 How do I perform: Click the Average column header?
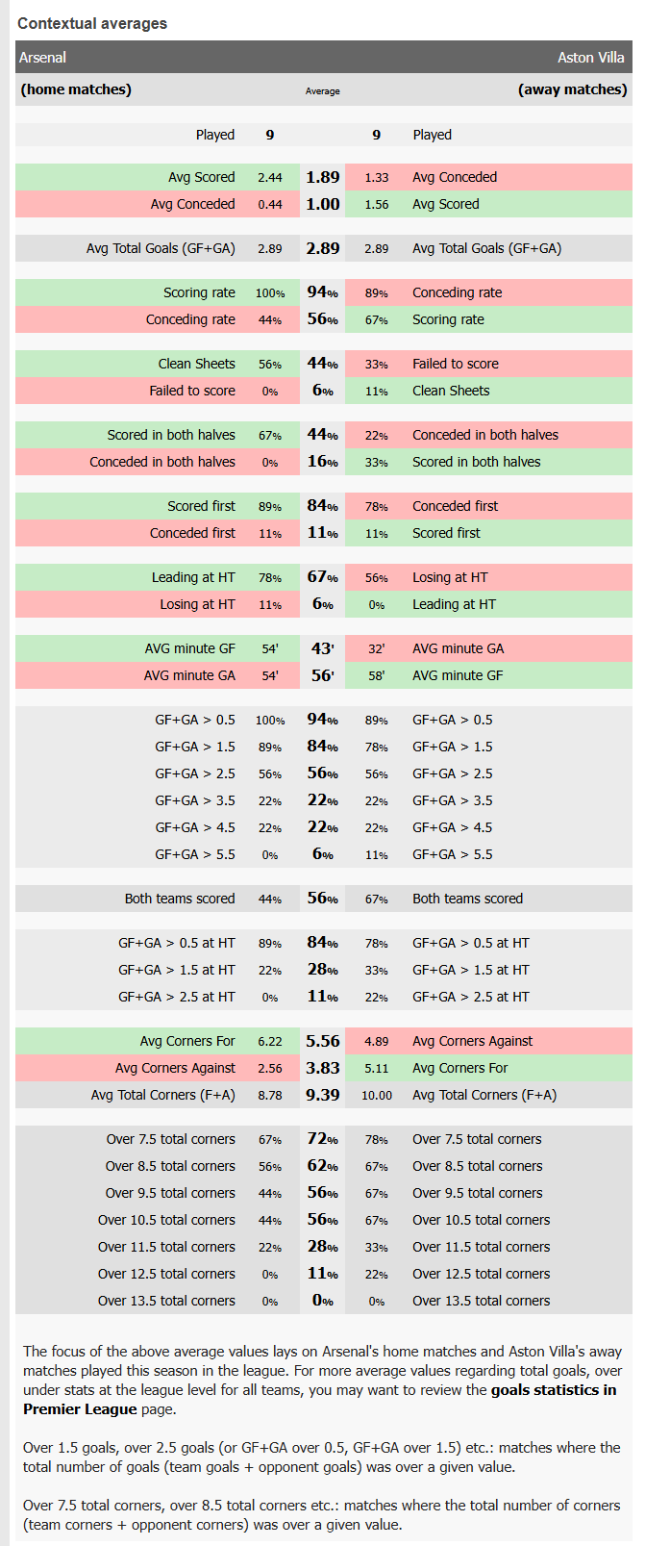(322, 90)
